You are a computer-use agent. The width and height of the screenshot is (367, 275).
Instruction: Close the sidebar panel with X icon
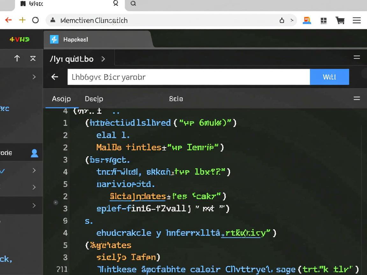[x=33, y=58]
